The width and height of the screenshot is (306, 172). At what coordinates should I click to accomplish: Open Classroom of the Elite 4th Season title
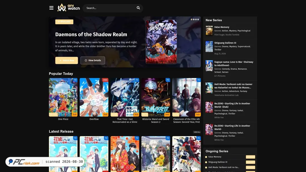186,121
